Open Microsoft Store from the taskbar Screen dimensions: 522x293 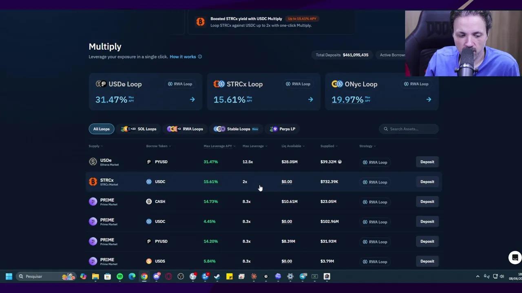[108, 277]
